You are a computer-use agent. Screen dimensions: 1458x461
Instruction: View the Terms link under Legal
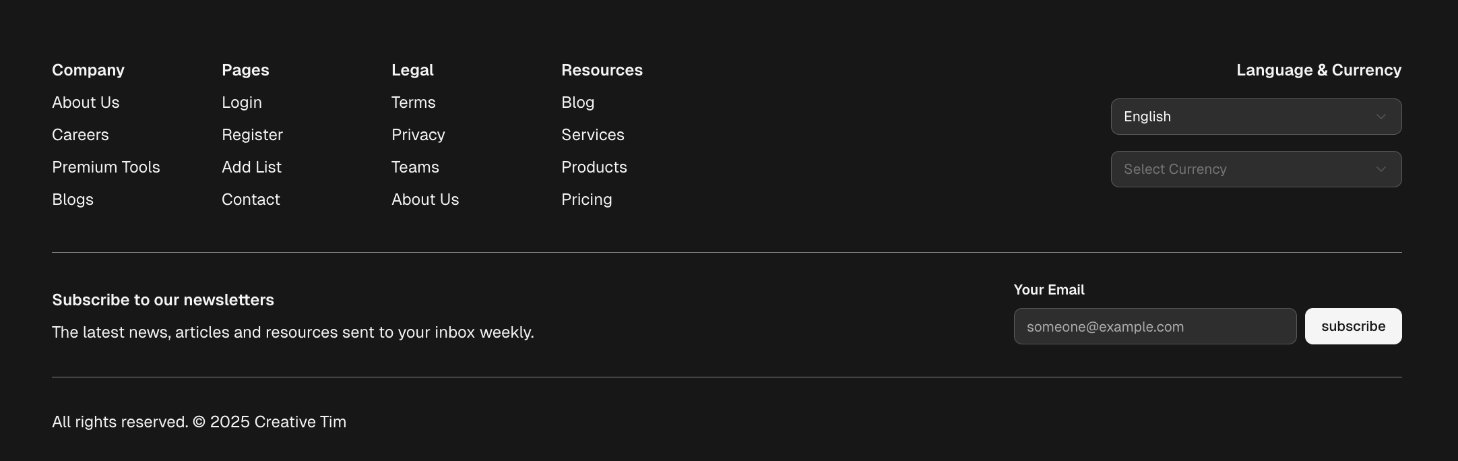[413, 102]
